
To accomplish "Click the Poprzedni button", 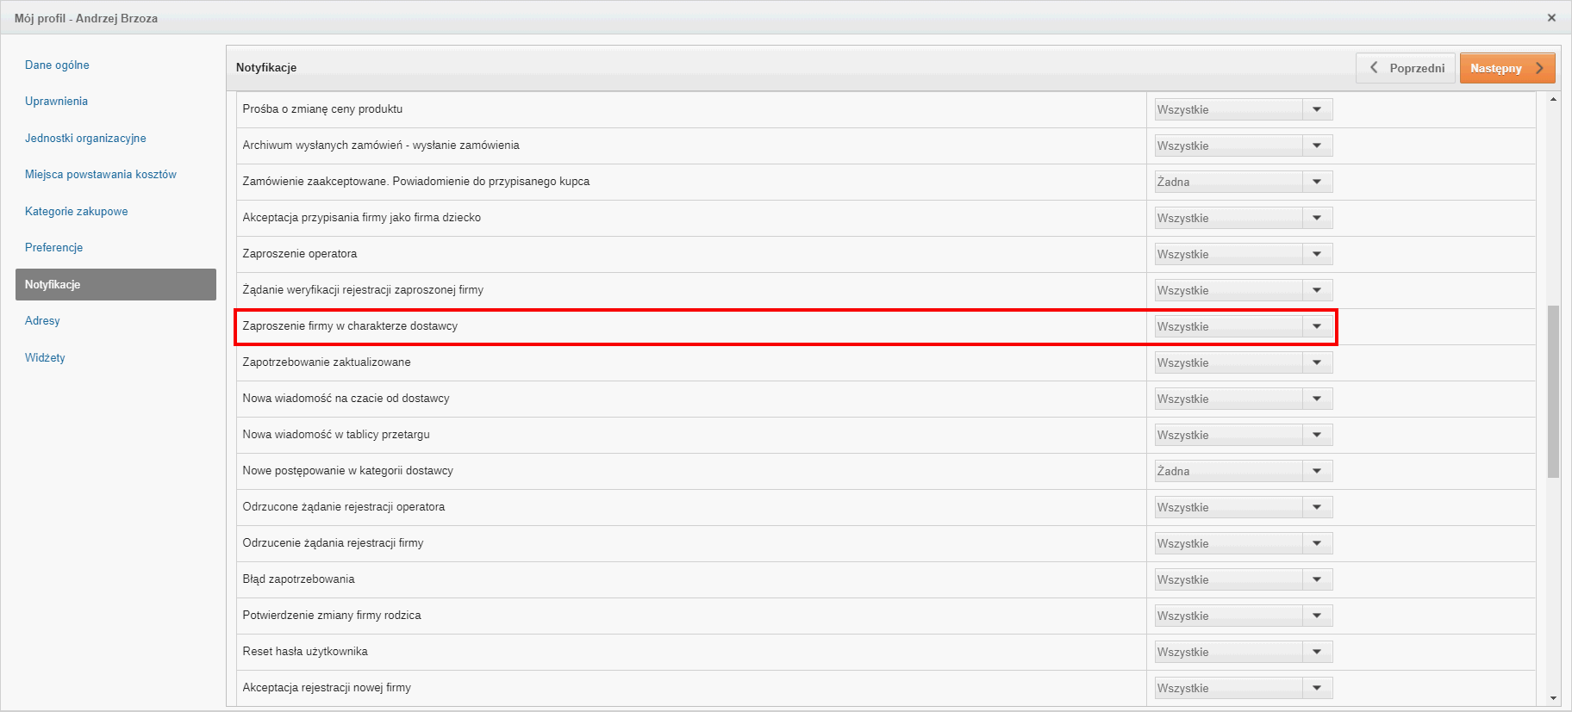I will point(1406,68).
